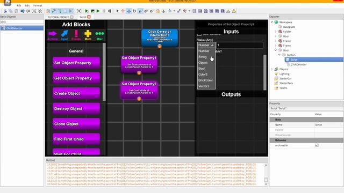This screenshot has height=193, width=344.
Task: Click orange connector on Click Detector Interaction1
Action: coord(160,46)
